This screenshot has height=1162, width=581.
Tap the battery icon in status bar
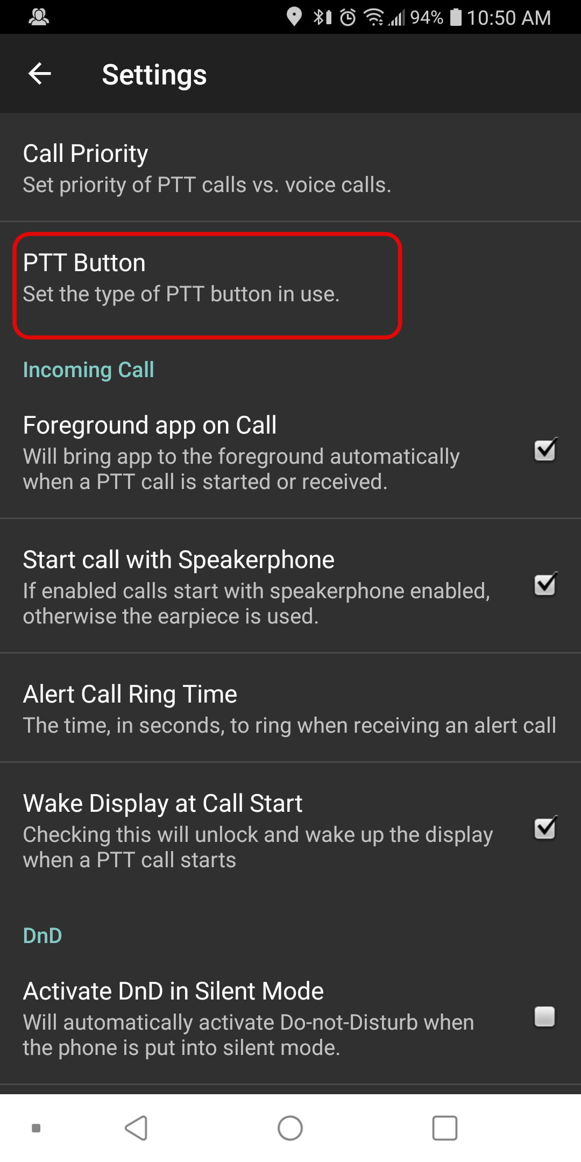click(456, 17)
